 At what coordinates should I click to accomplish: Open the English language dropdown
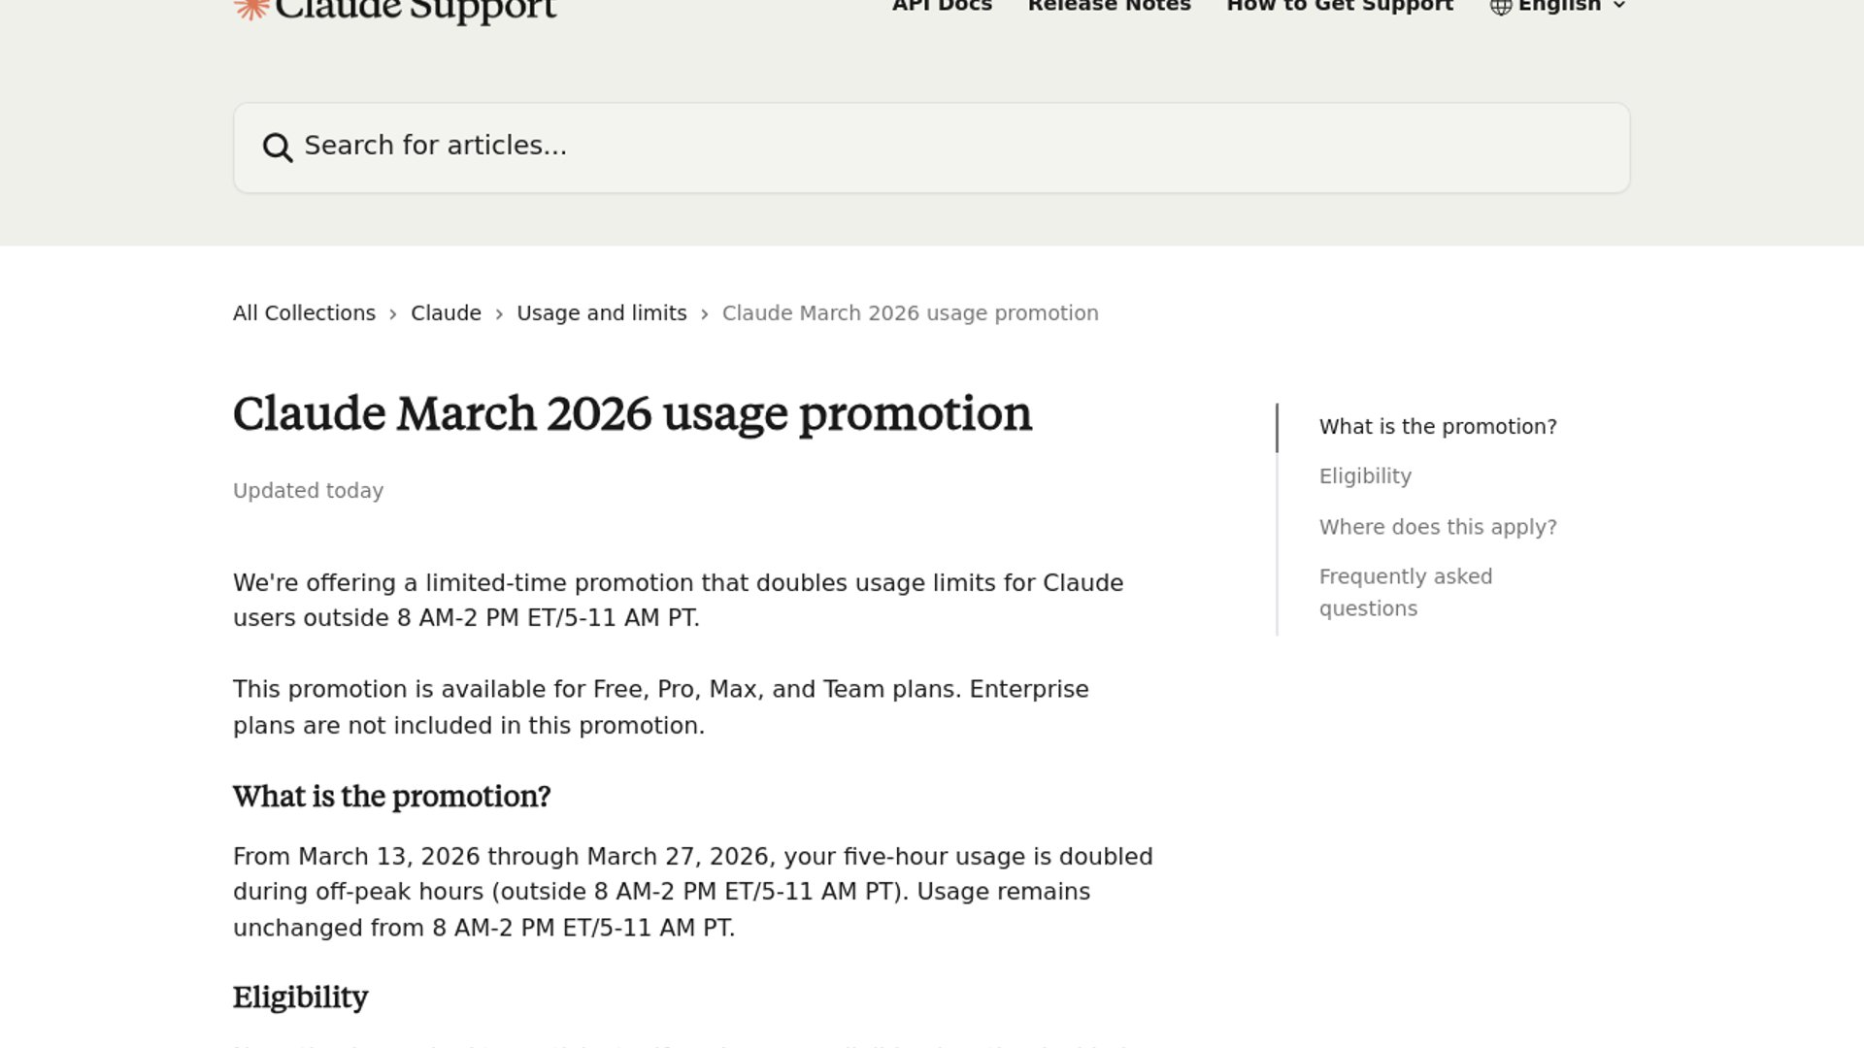pyautogui.click(x=1558, y=6)
